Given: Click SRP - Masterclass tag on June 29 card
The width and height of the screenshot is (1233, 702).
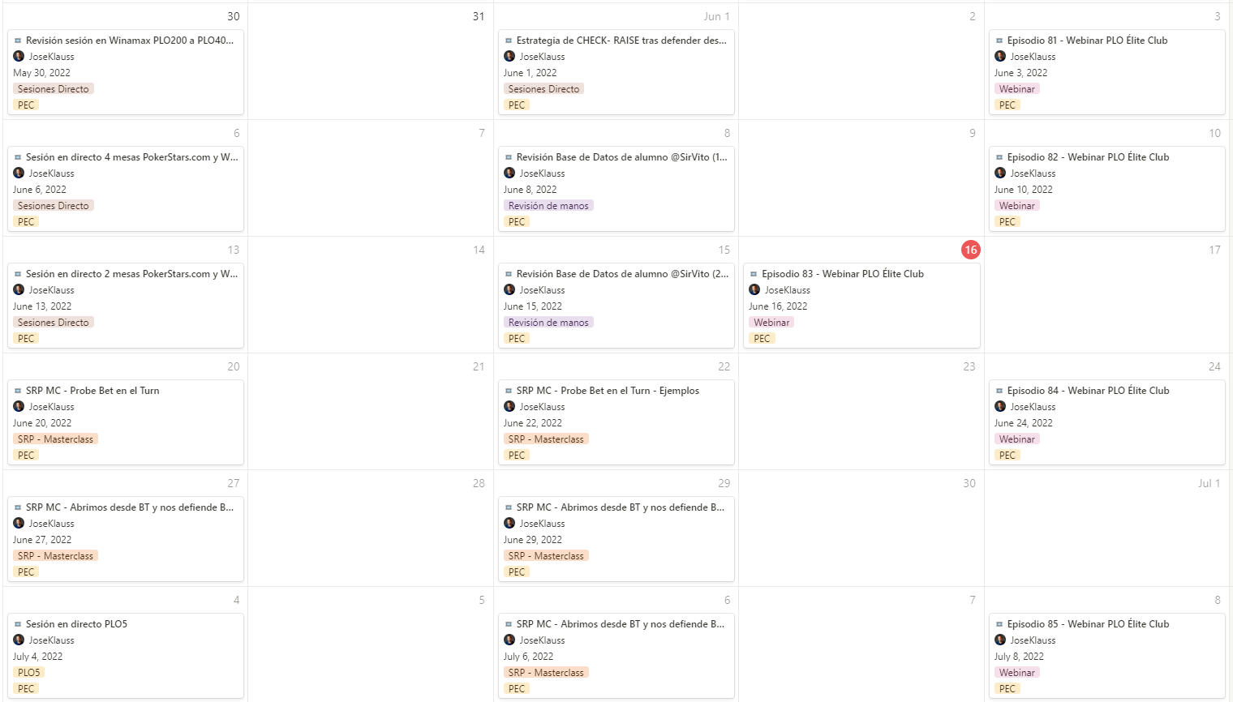Looking at the screenshot, I should [546, 556].
